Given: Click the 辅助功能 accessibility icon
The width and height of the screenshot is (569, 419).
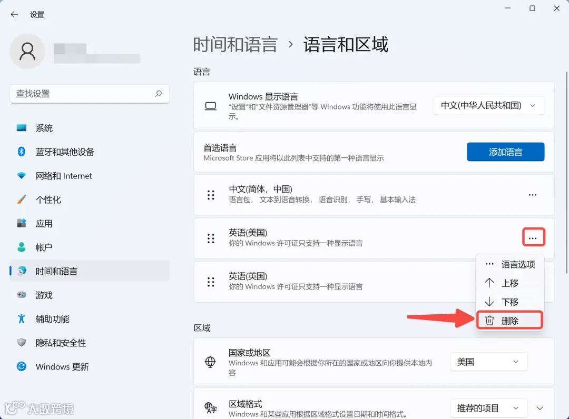Looking at the screenshot, I should coord(22,318).
